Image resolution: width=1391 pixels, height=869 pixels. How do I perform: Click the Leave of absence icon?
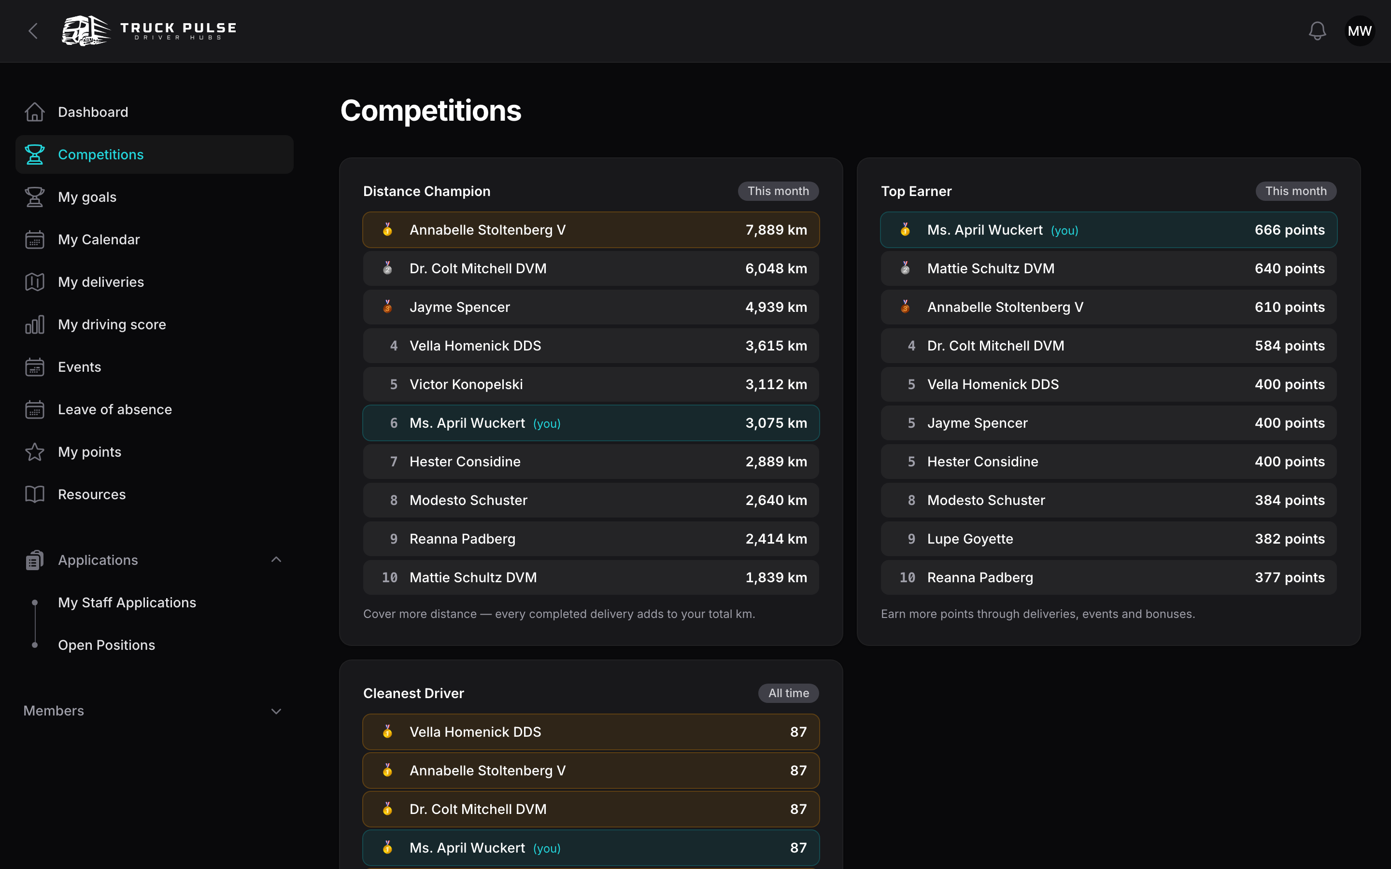34,410
